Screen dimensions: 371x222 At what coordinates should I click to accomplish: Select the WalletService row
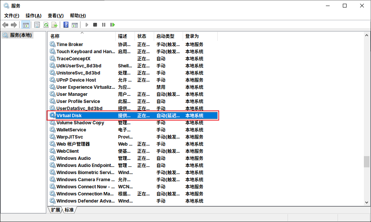[133, 130]
